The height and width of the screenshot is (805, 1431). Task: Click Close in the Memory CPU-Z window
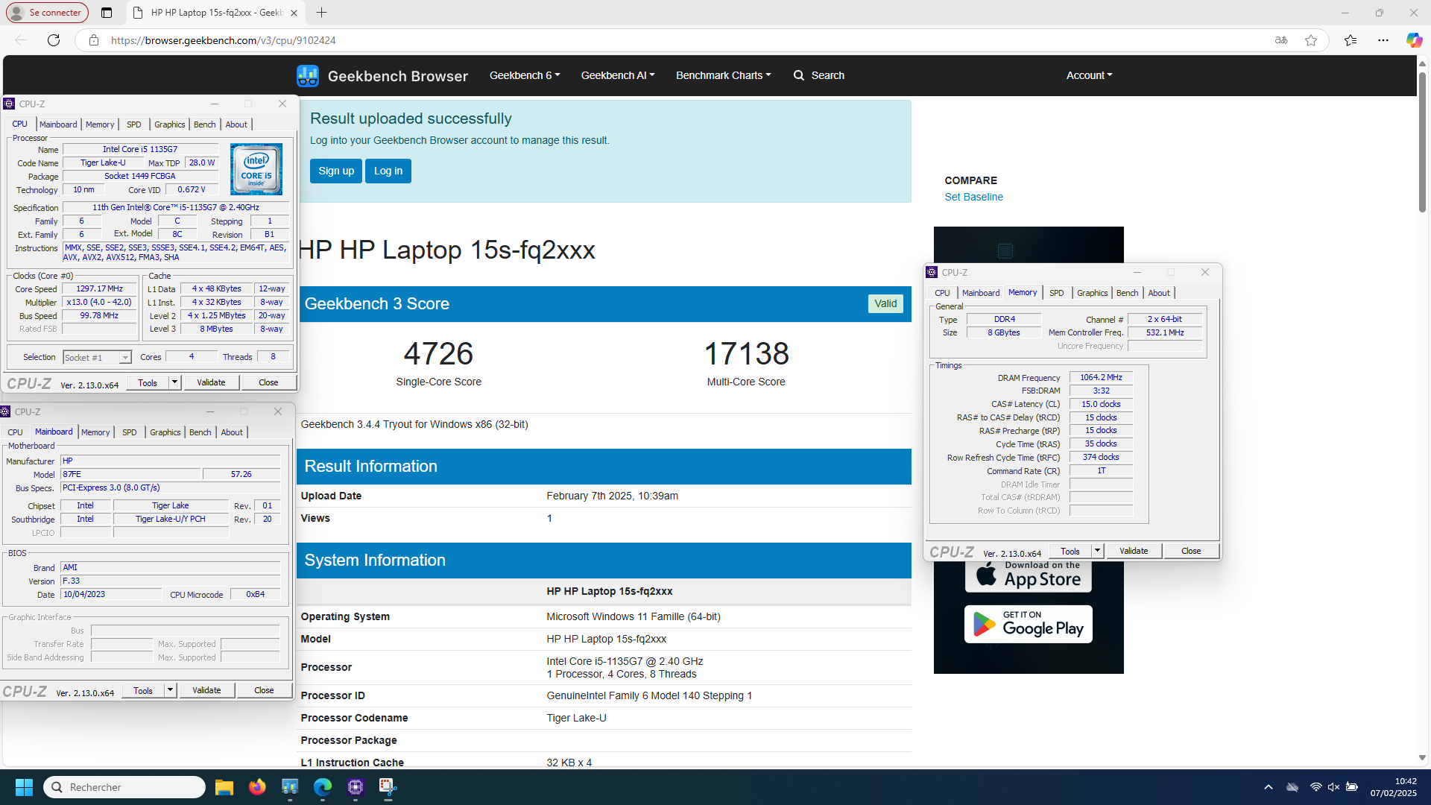(1191, 551)
